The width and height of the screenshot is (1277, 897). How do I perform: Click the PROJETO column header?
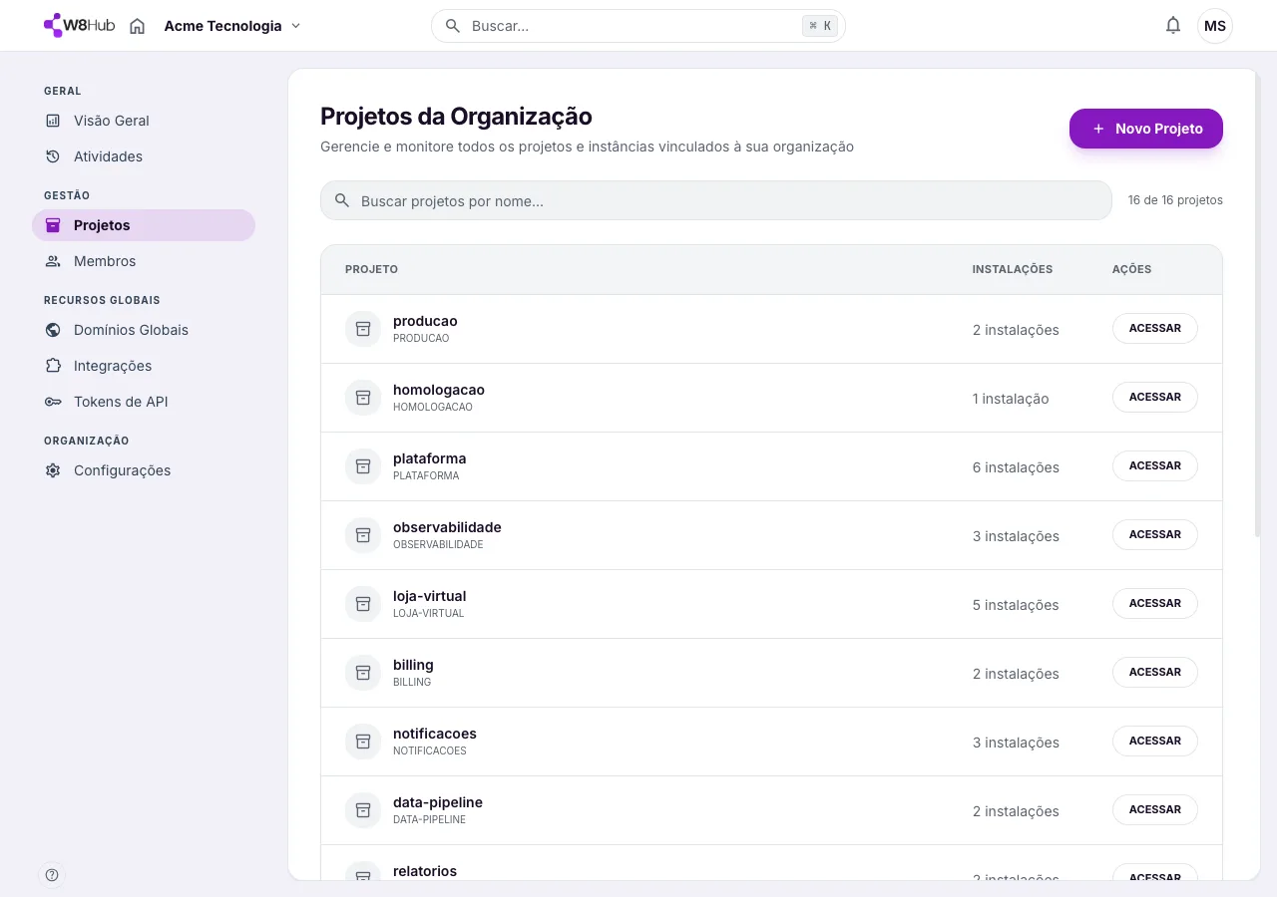tap(371, 269)
